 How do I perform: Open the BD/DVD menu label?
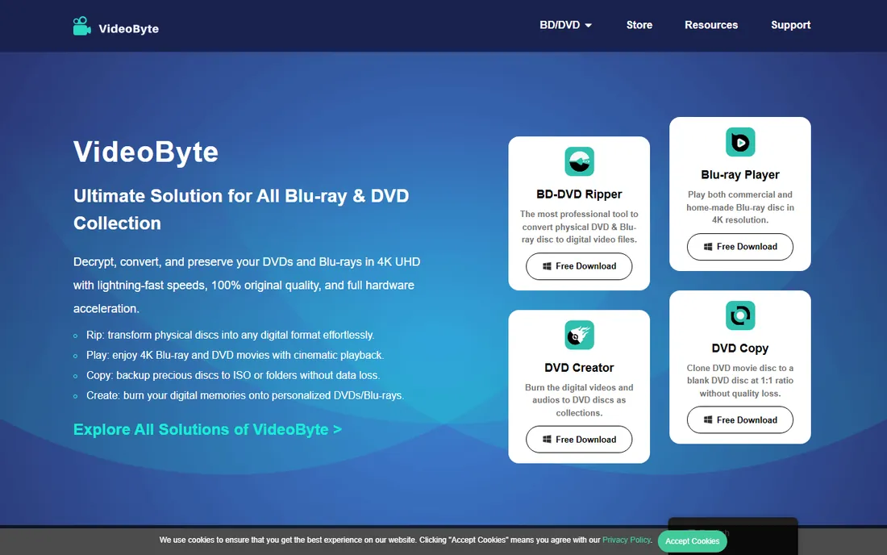click(560, 25)
